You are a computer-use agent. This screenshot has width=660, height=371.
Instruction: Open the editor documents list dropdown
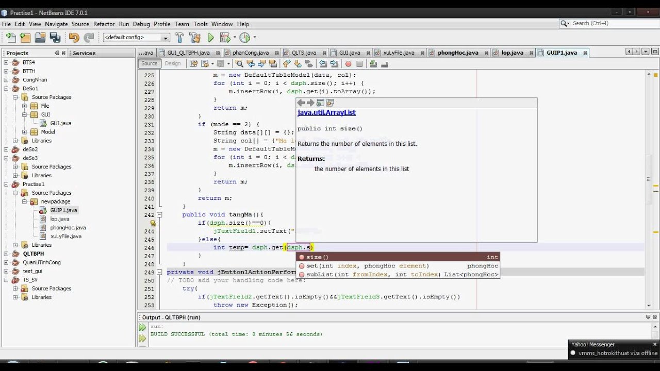(646, 52)
